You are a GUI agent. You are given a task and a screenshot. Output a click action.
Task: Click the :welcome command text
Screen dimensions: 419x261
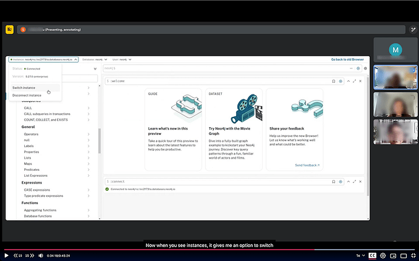click(117, 81)
